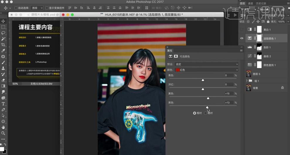This screenshot has height=155, width=290.
Task: Click the foreground color swatch
Action: [2, 149]
